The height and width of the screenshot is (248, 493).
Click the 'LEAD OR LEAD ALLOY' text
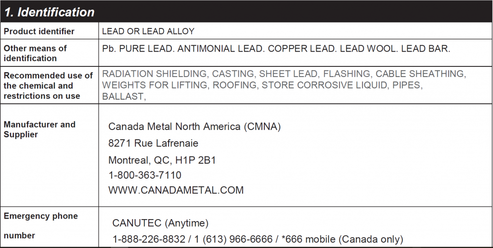[148, 31]
